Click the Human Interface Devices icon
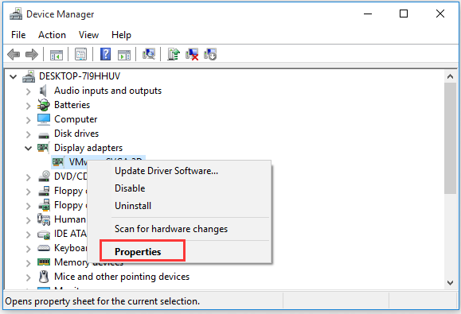The width and height of the screenshot is (461, 314). point(44,219)
